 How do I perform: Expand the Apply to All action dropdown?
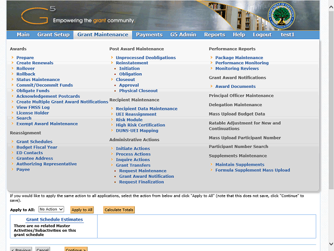[51, 209]
